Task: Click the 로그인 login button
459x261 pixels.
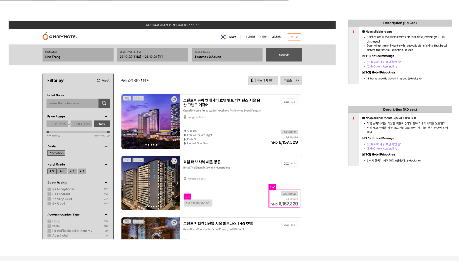Action: [294, 37]
